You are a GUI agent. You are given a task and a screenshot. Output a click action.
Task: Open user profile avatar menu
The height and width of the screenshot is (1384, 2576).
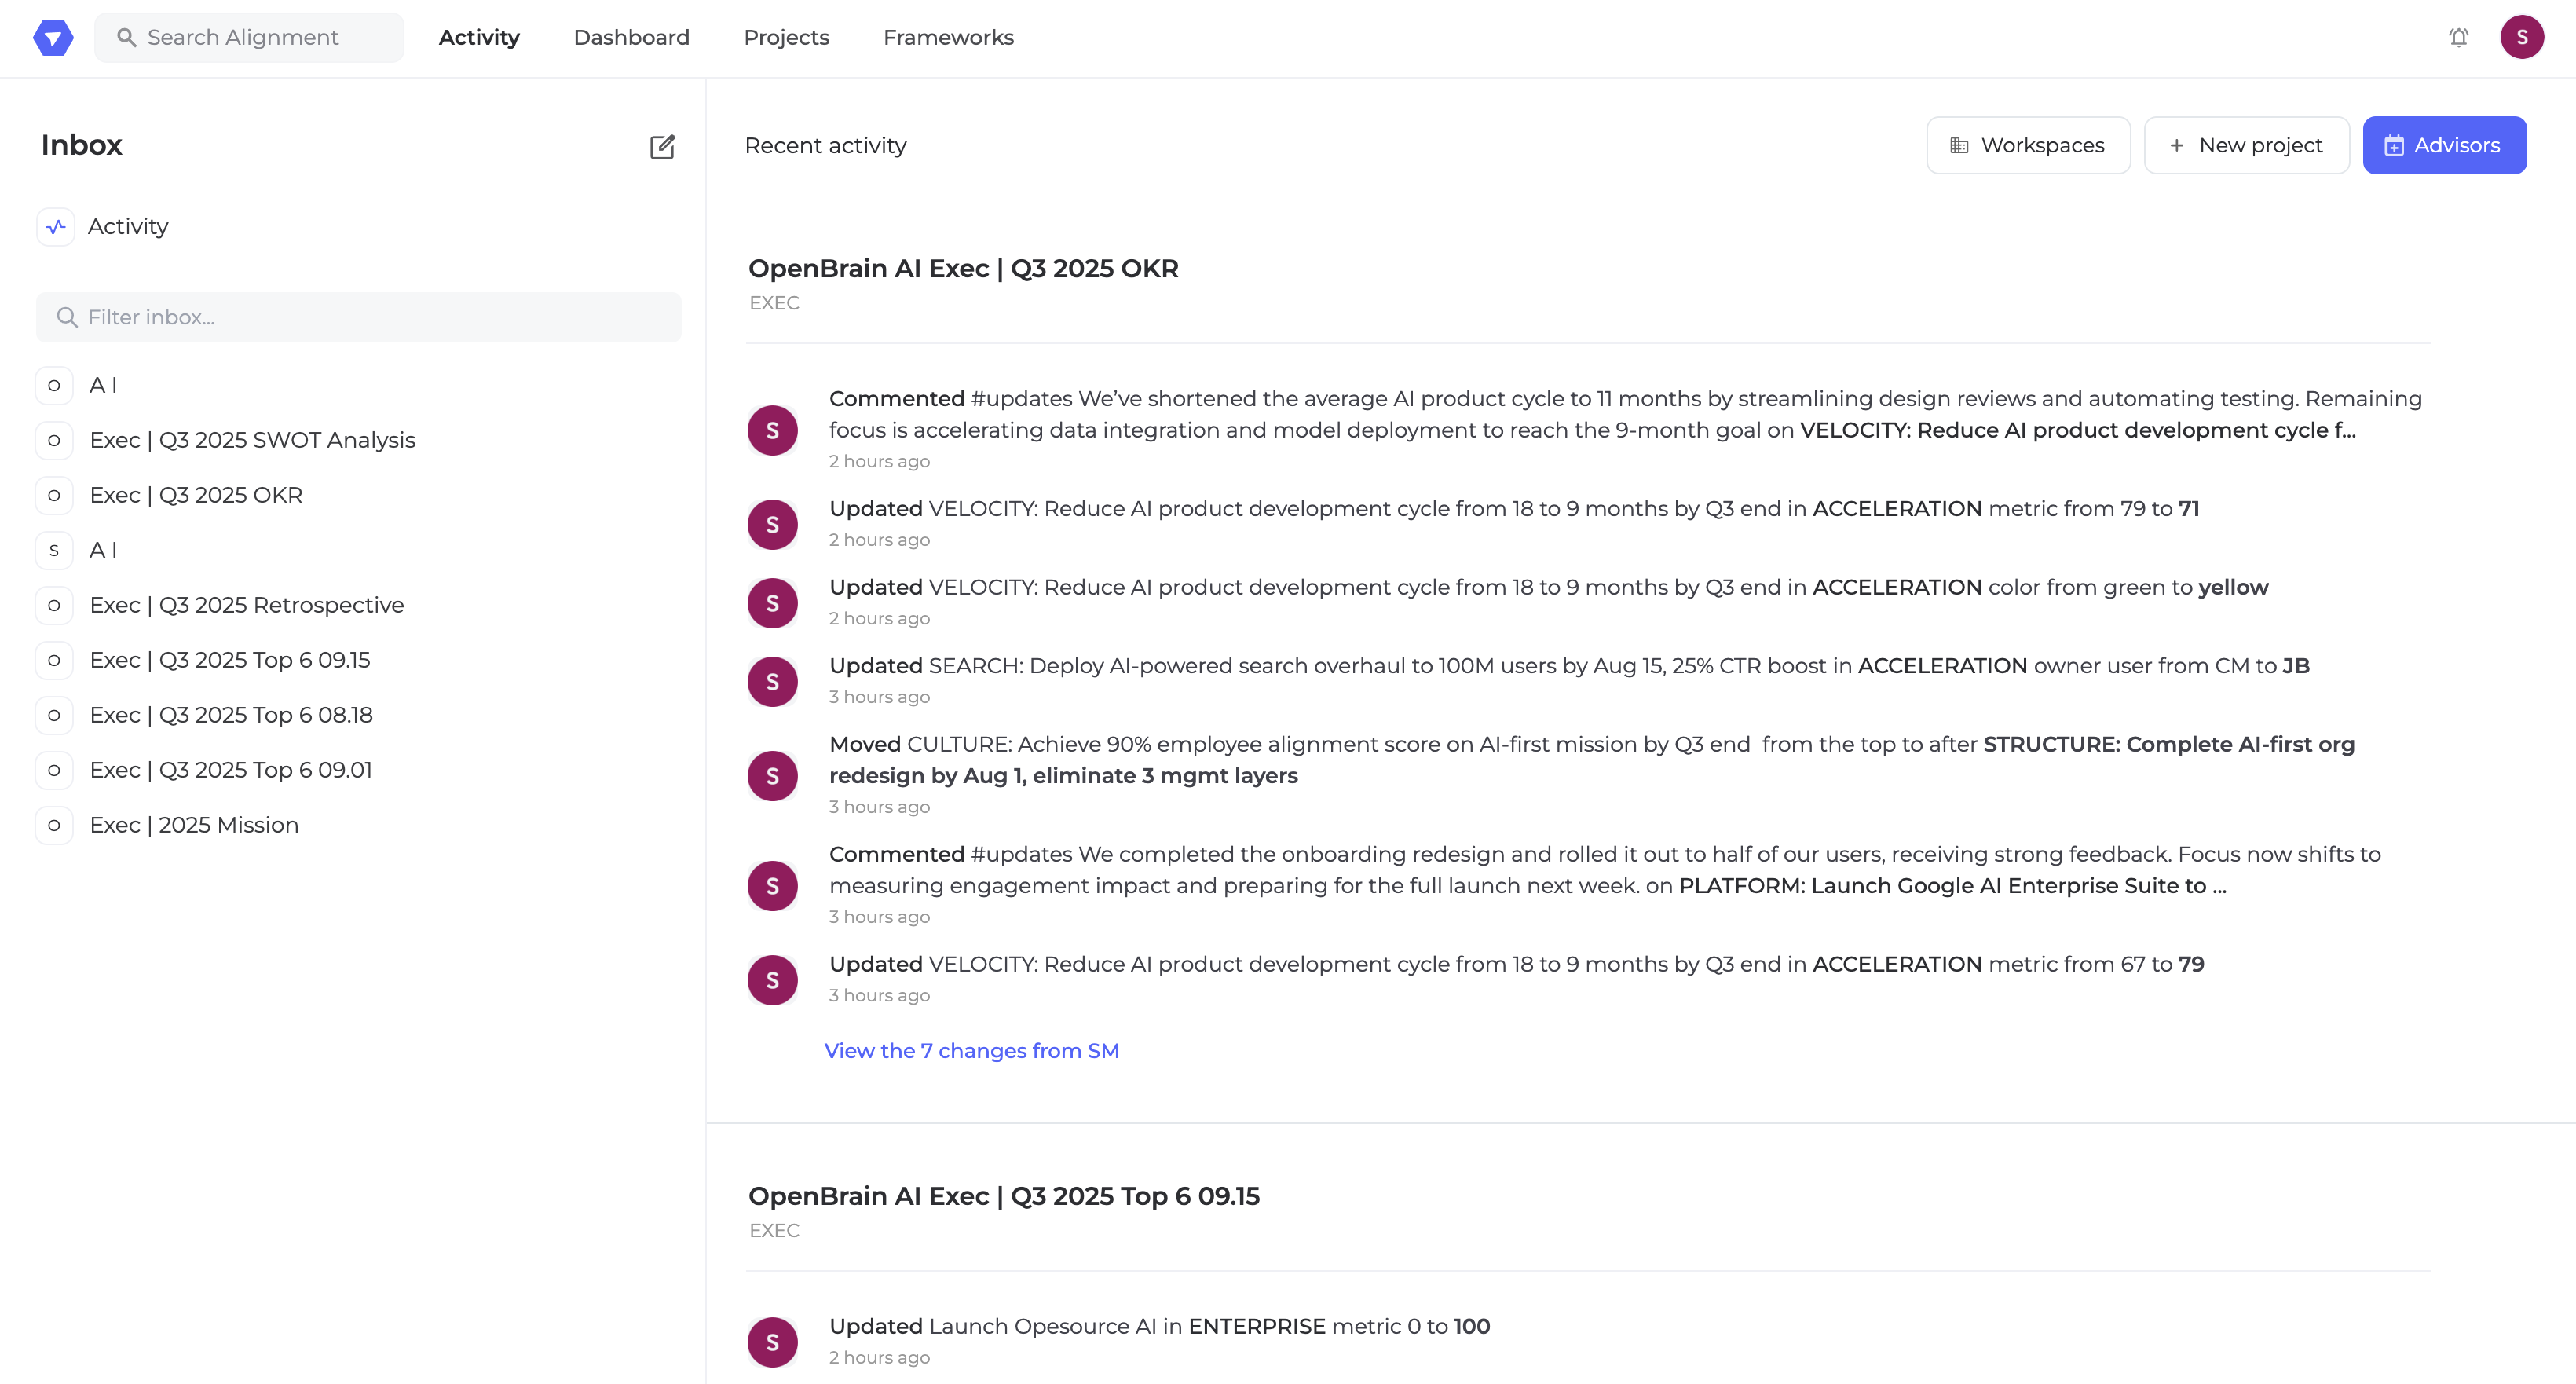pyautogui.click(x=2521, y=38)
